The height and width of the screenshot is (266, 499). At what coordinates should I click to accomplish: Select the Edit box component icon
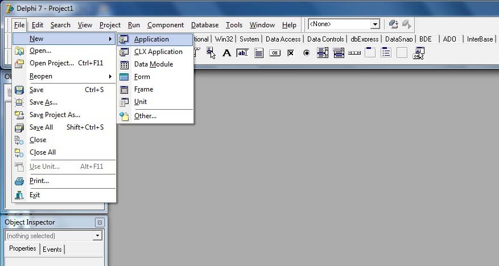[x=242, y=53]
